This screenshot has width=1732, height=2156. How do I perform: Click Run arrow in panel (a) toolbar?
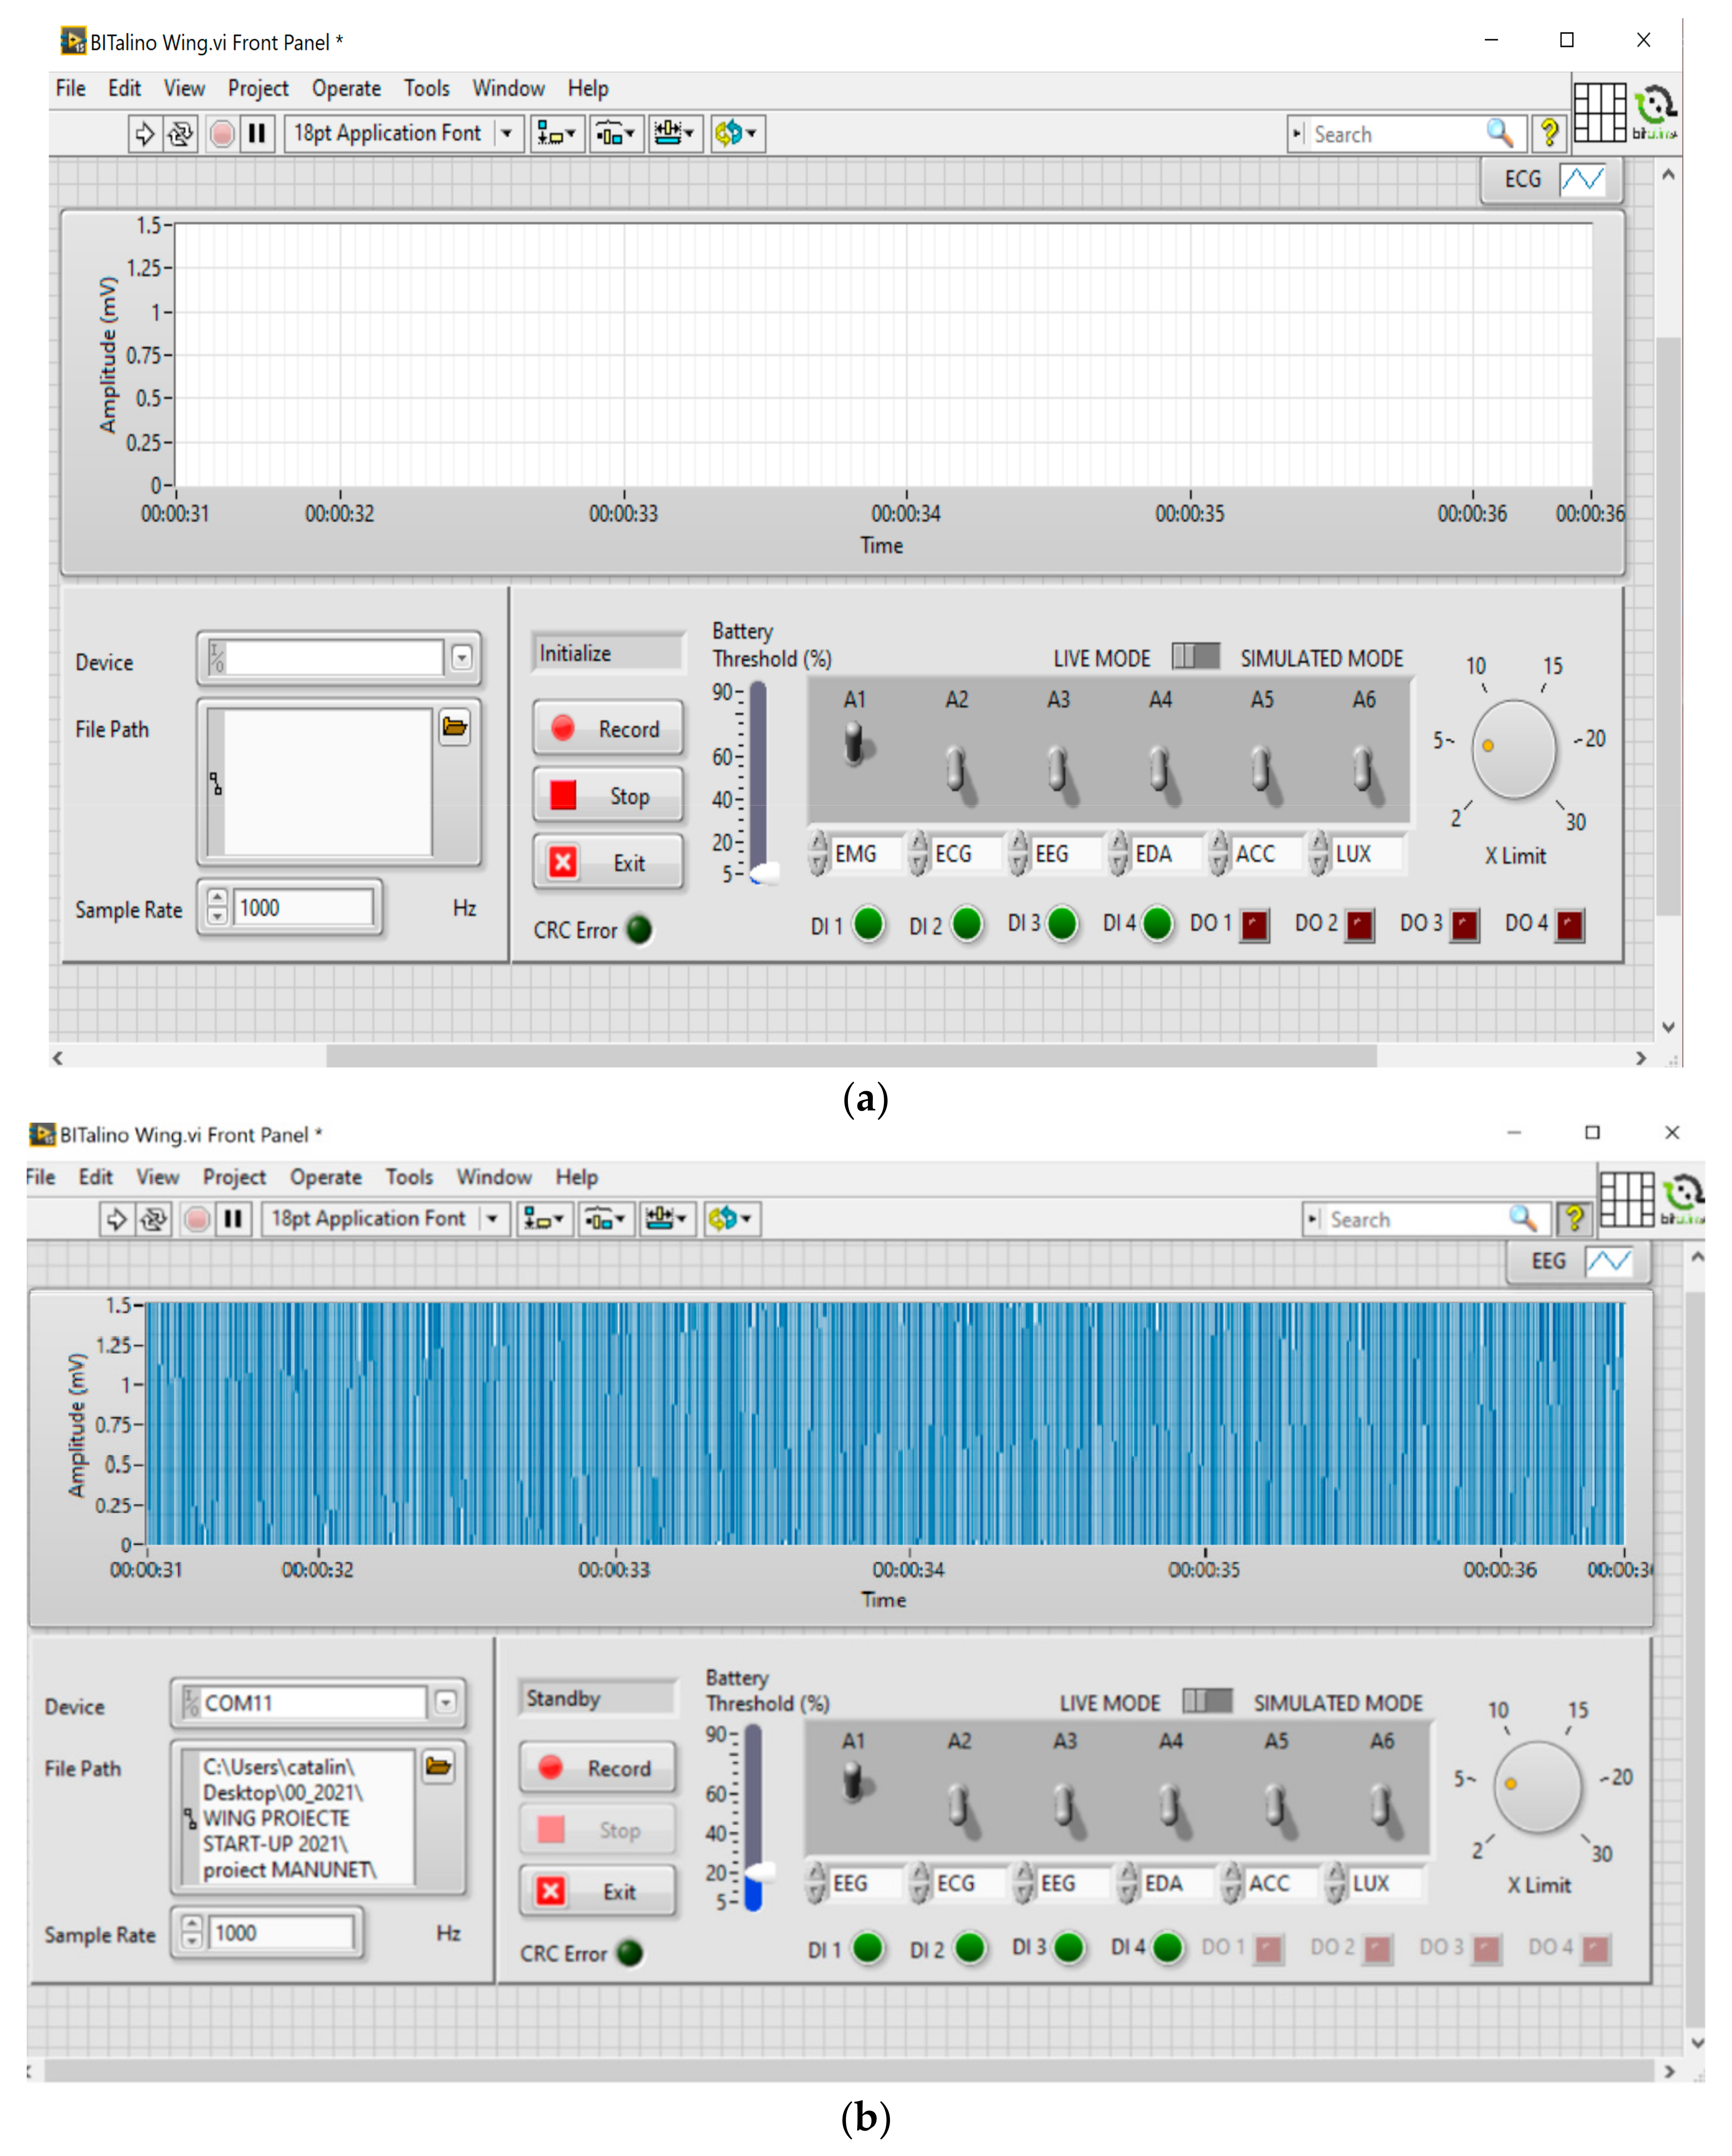tap(144, 133)
